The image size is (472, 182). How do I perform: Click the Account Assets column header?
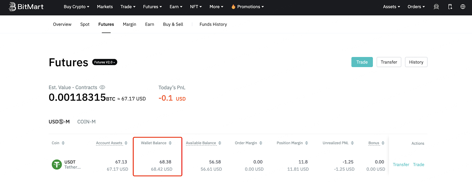click(x=109, y=143)
